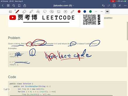Go back using the left chevron

click(3, 6)
